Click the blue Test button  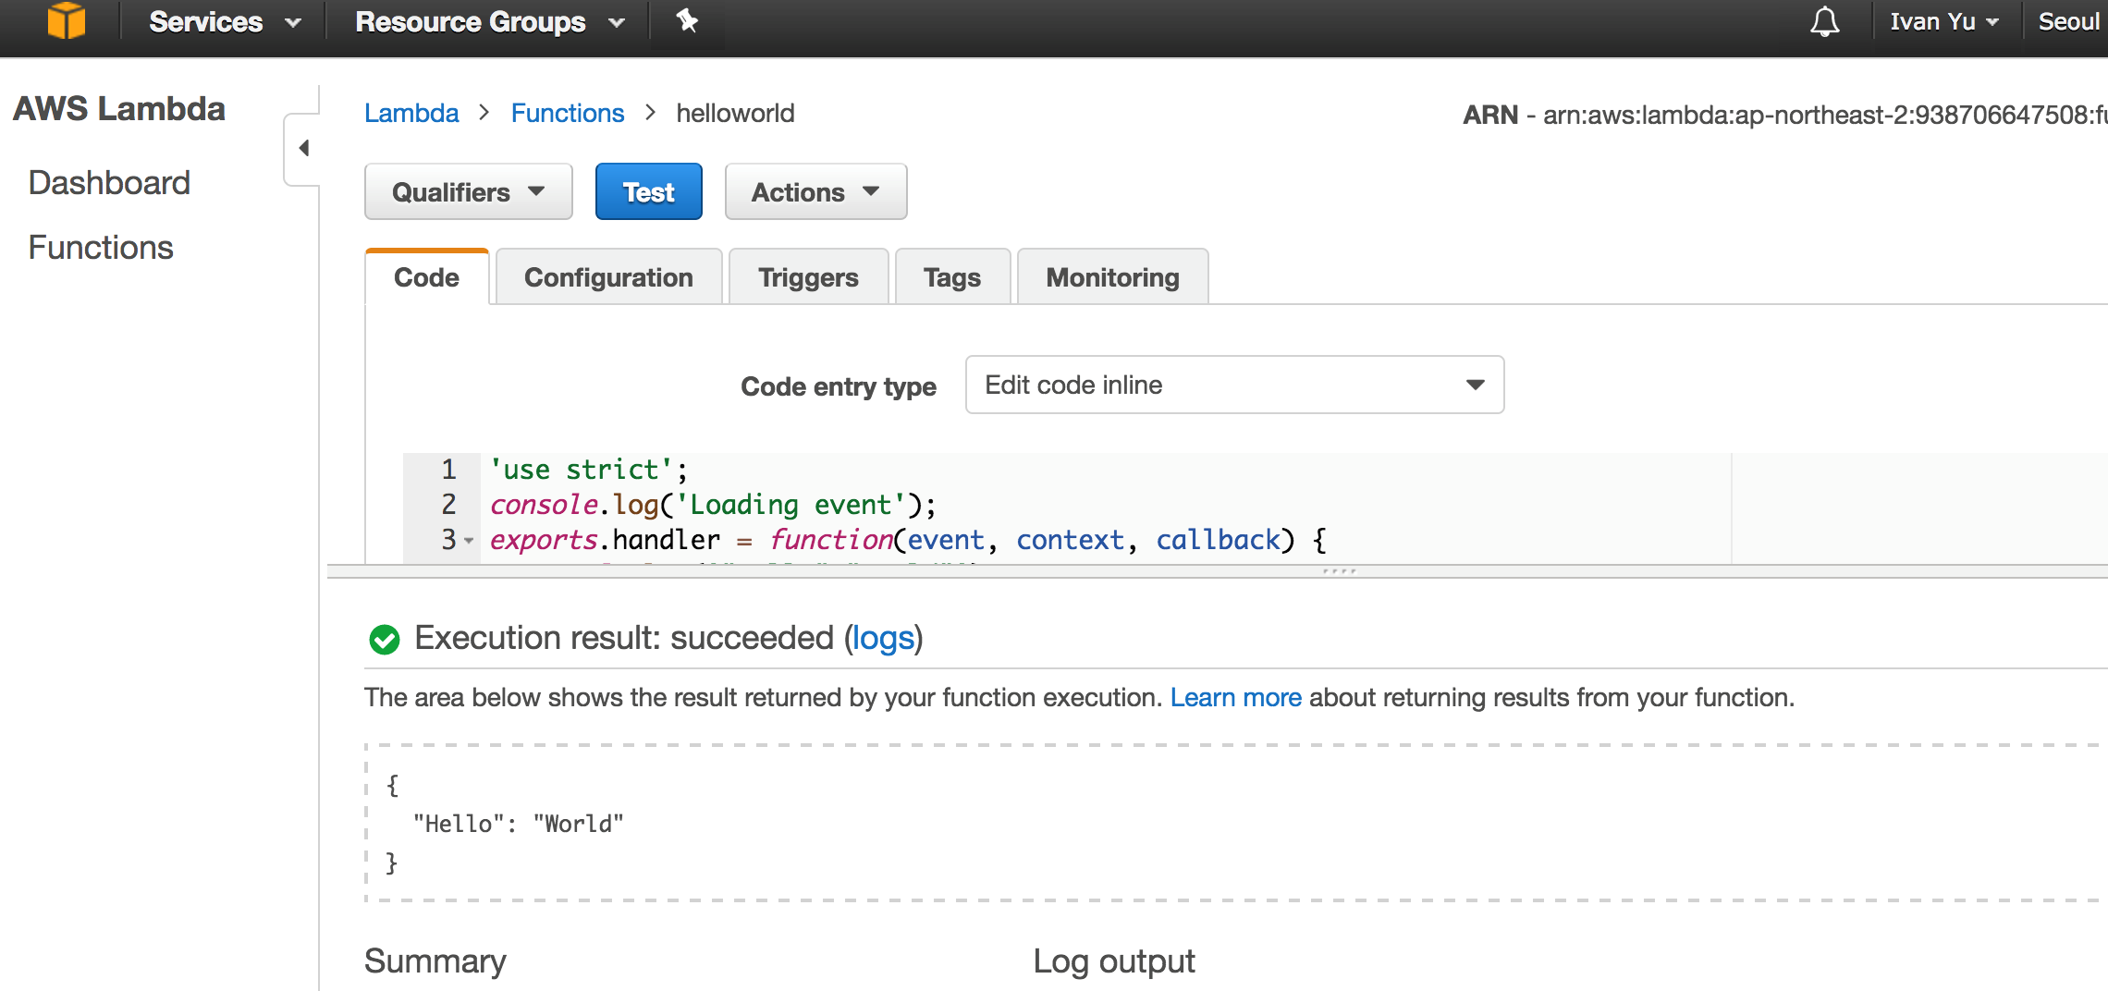coord(648,191)
